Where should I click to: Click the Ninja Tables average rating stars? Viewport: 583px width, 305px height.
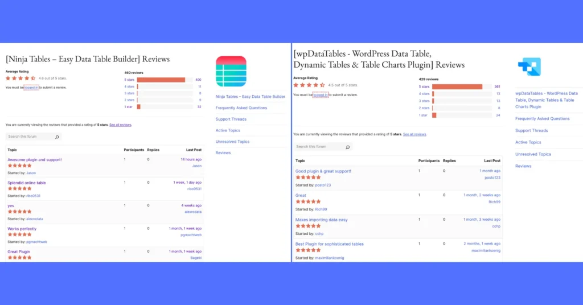(x=20, y=79)
